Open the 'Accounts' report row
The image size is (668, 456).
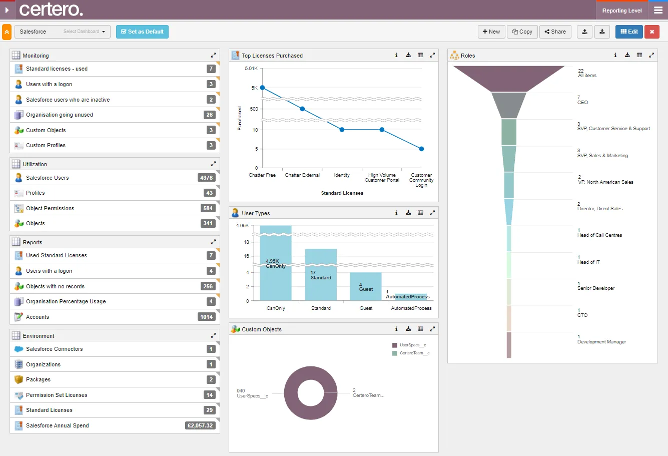pos(115,317)
